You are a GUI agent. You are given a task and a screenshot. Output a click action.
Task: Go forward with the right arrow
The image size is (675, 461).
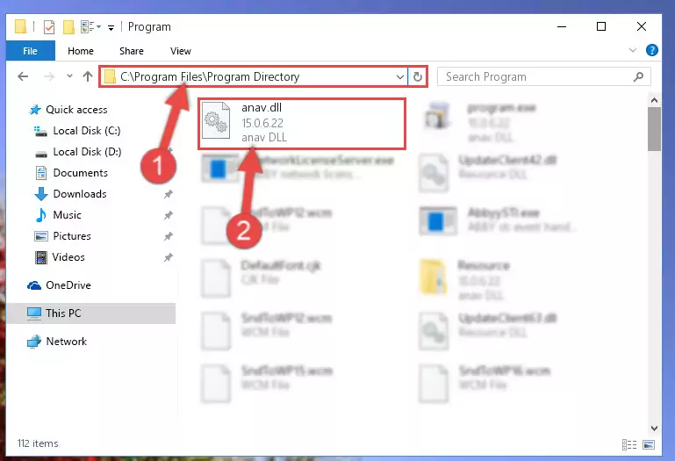coord(49,76)
